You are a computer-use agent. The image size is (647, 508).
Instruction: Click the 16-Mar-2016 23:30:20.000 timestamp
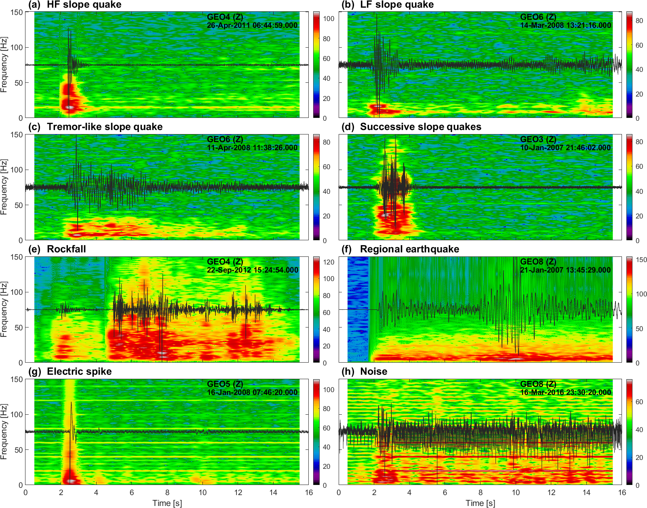click(565, 393)
